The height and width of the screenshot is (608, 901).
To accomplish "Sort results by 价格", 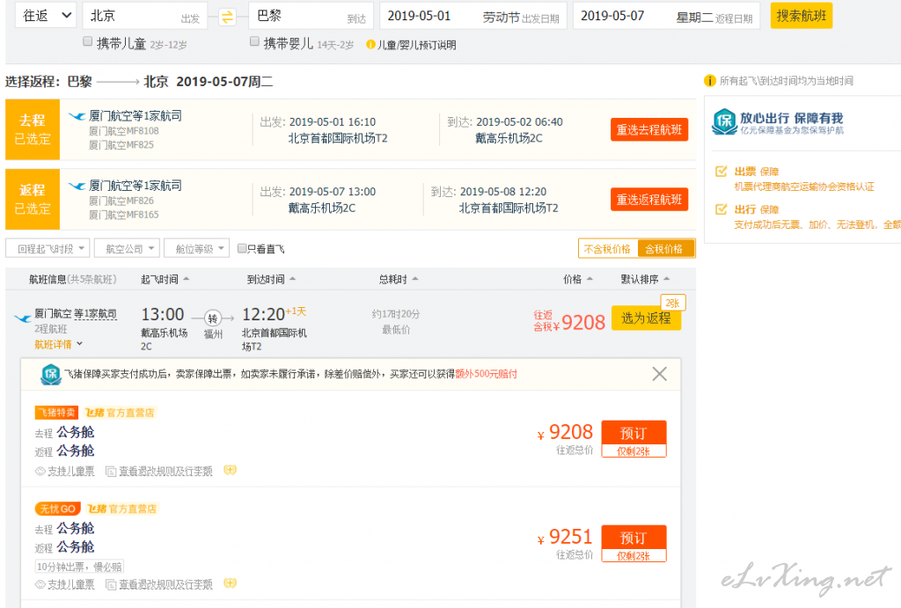I will point(578,279).
